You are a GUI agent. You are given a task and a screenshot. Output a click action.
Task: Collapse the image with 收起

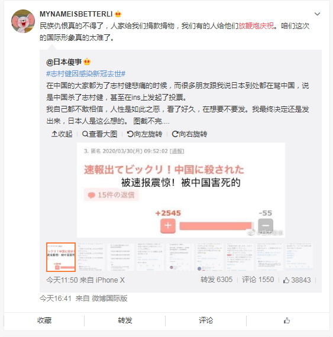pyautogui.click(x=62, y=134)
